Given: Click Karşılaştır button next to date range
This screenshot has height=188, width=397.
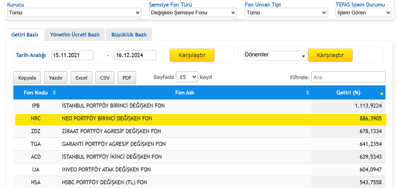Looking at the screenshot, I should click(x=192, y=55).
